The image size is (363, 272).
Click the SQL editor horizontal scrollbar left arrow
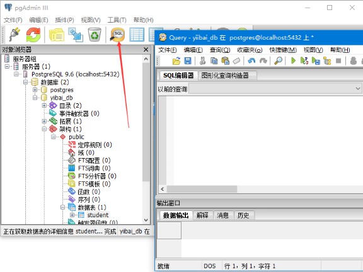163,189
